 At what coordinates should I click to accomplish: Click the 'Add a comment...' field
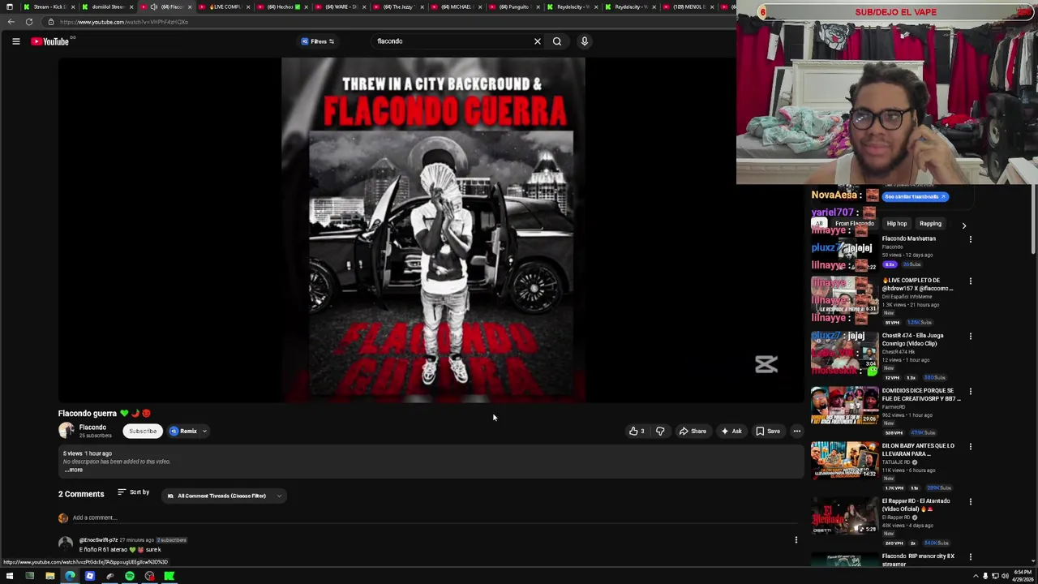point(434,517)
